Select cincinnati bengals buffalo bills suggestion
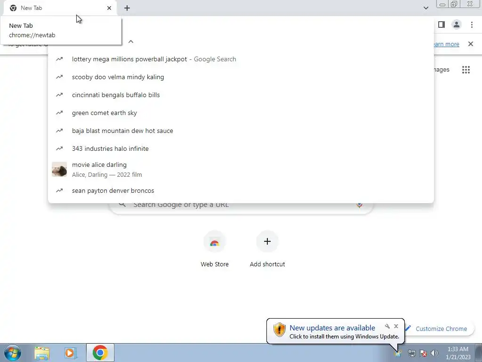Image resolution: width=482 pixels, height=362 pixels. (x=241, y=95)
